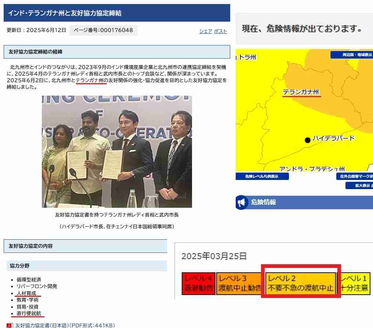
Task: Click the インド・テランガナ州と友好協力協定締結 title banner
Action: pyautogui.click(x=117, y=13)
